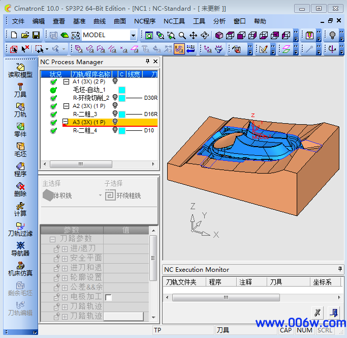Screen dimensions: 347x338
Task: Click the Rotate view toolbar icon
Action: click(x=204, y=35)
